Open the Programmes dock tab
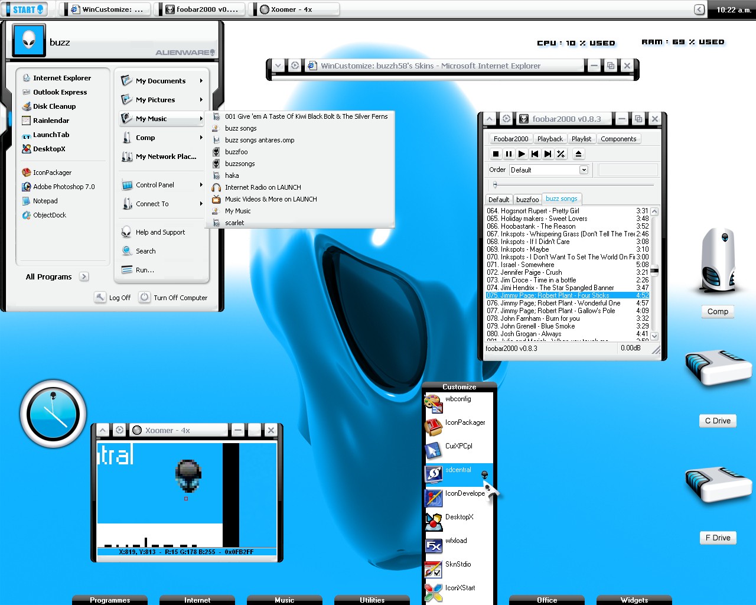This screenshot has height=605, width=756. 110,600
